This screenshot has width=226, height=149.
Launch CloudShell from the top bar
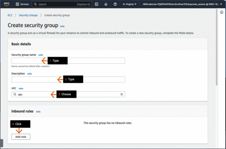(x=97, y=4)
